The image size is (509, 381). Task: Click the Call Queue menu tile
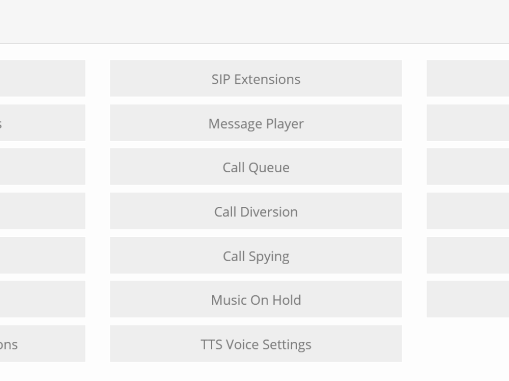256,167
